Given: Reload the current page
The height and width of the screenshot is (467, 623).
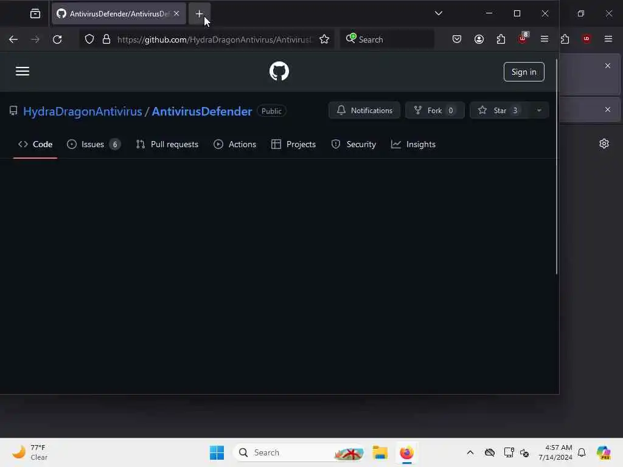Looking at the screenshot, I should [57, 40].
